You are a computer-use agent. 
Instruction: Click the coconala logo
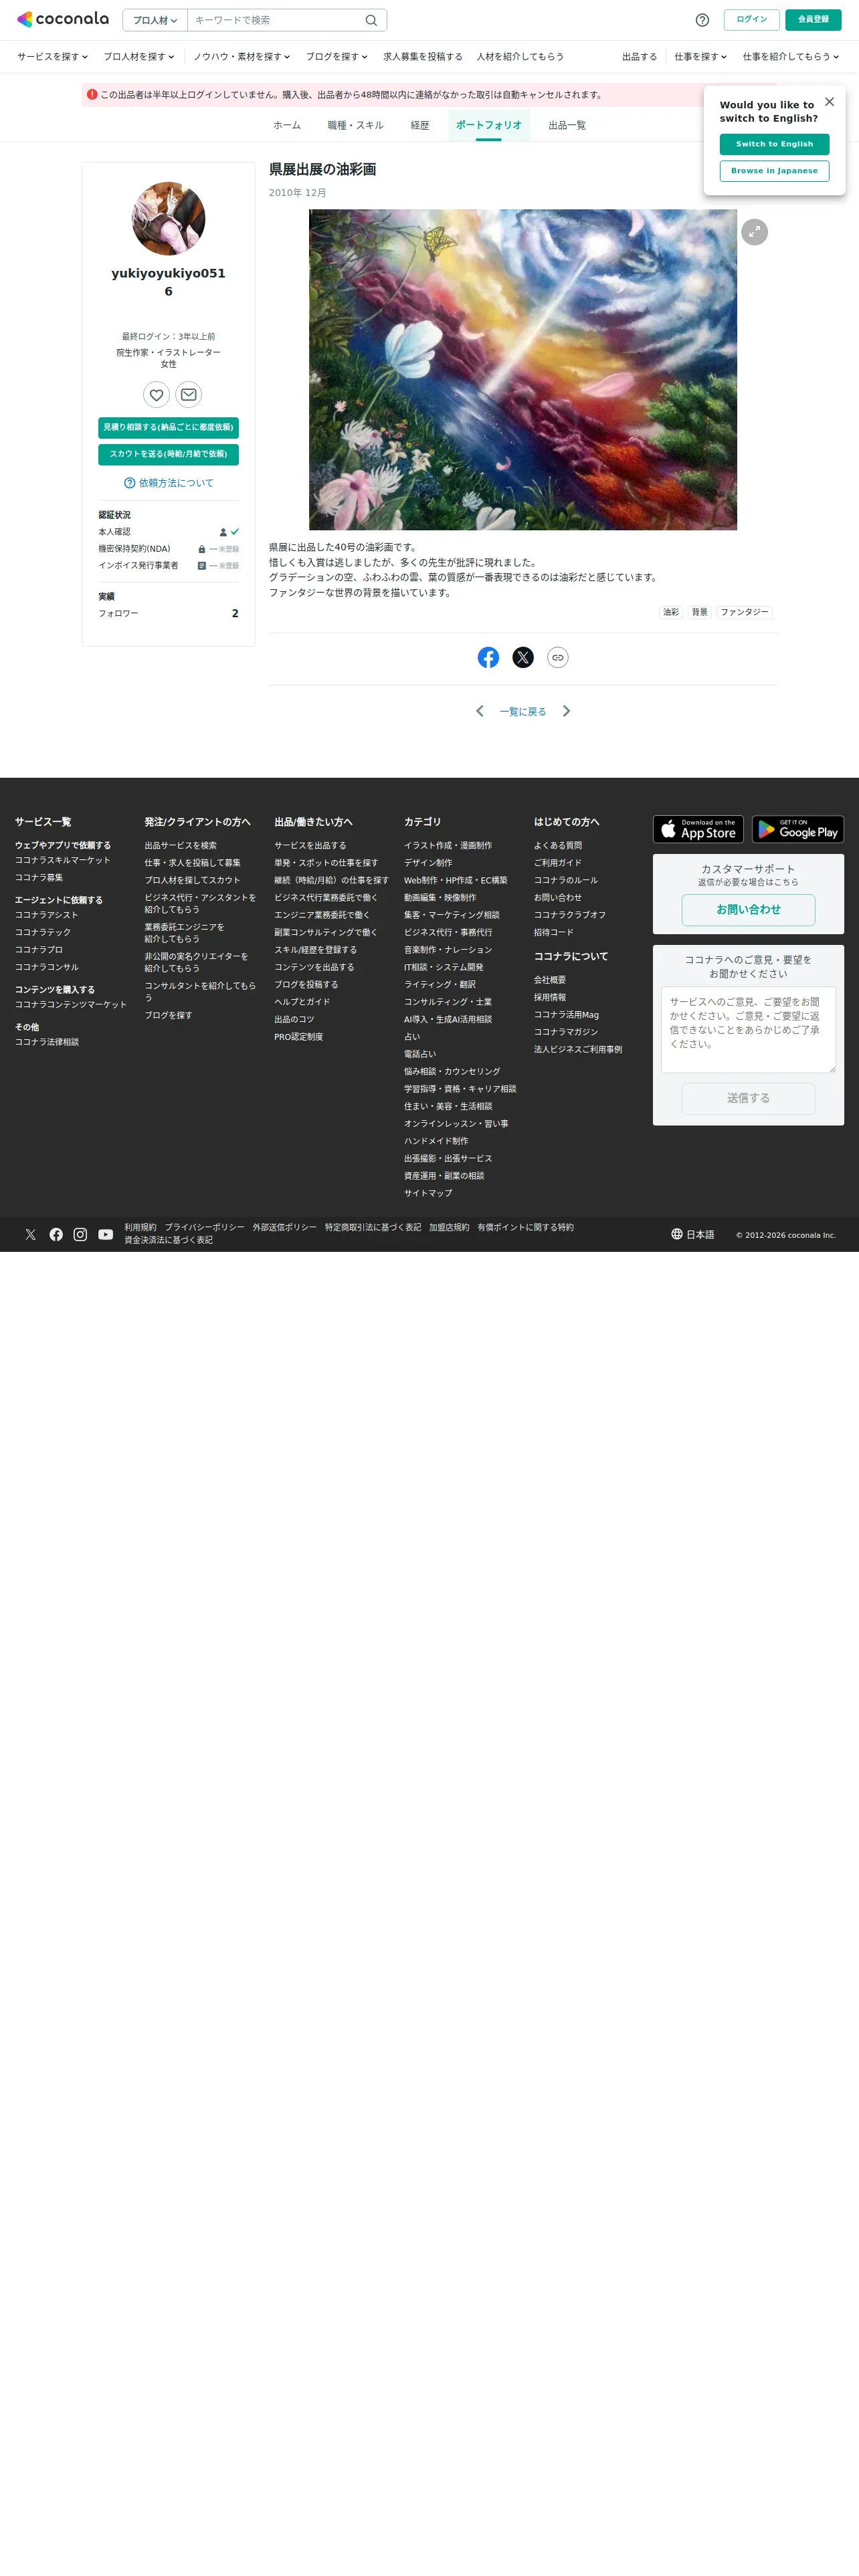pos(63,19)
